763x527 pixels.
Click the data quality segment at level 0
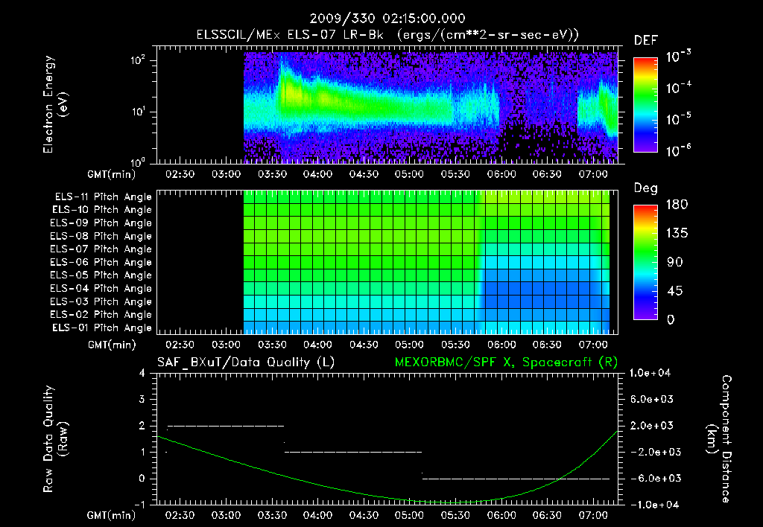(516, 479)
